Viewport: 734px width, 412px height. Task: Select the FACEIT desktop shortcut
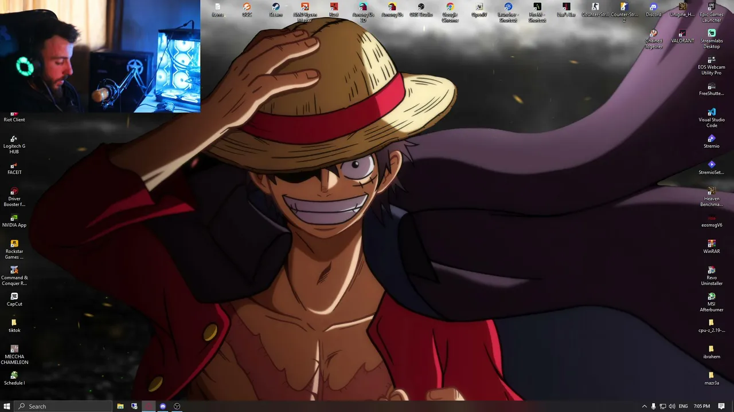coord(14,168)
